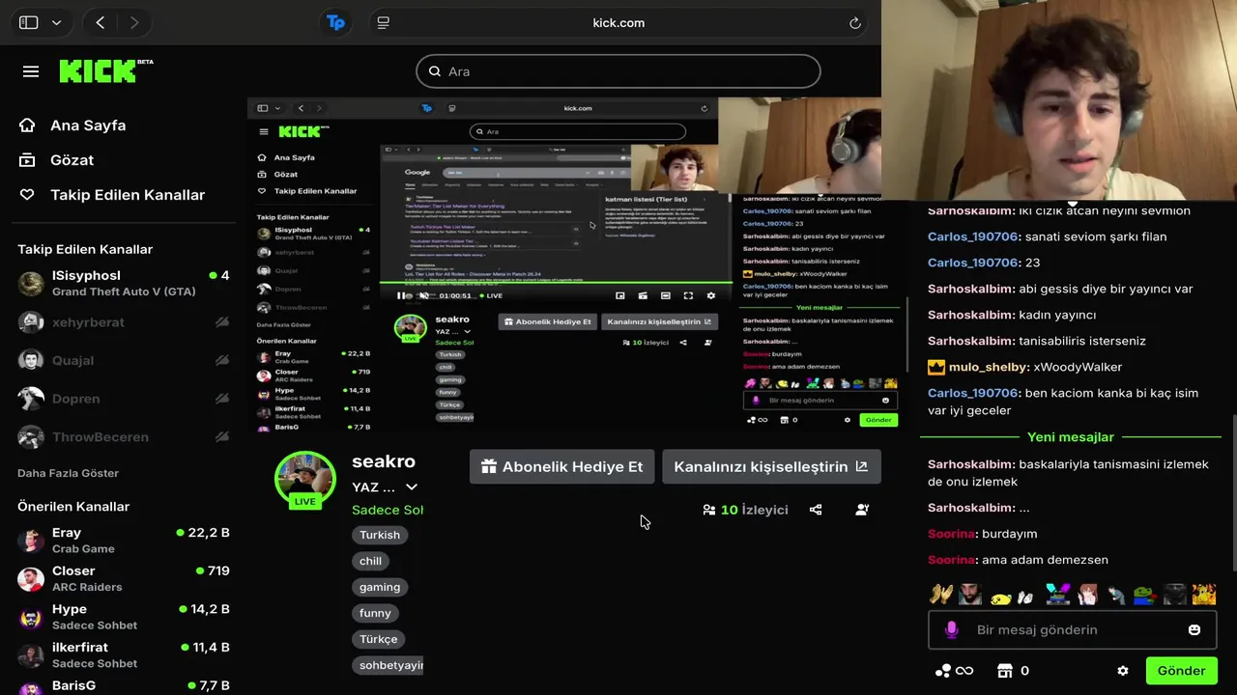Open recommended channel ilkerfirat
Viewport: 1237px width, 695px height.
pyautogui.click(x=124, y=654)
